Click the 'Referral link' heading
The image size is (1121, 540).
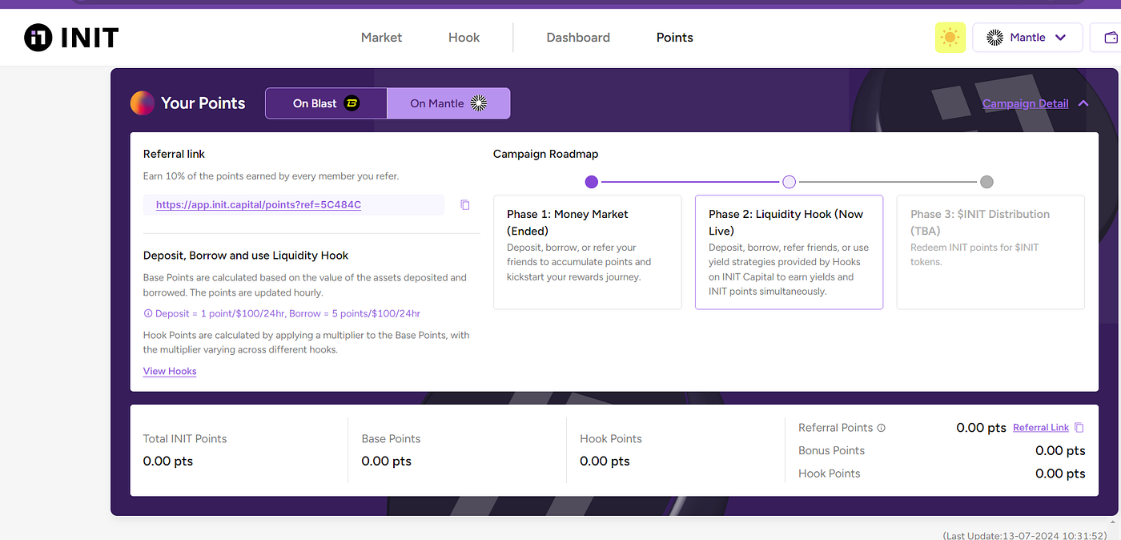(x=175, y=154)
